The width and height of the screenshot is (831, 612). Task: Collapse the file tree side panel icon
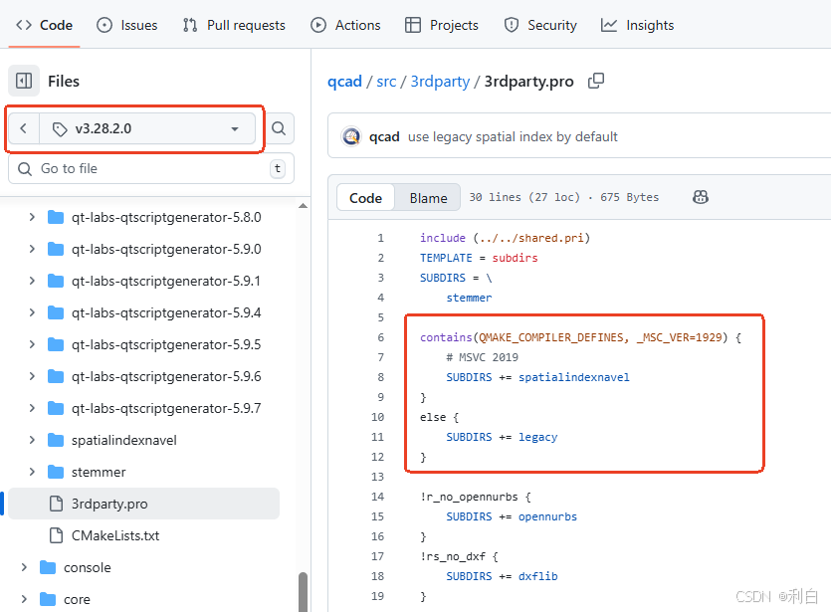pos(24,81)
